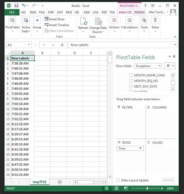The width and height of the screenshot is (184, 194).
Task: Switch to the DESIGN tab
Action: [x=139, y=12]
